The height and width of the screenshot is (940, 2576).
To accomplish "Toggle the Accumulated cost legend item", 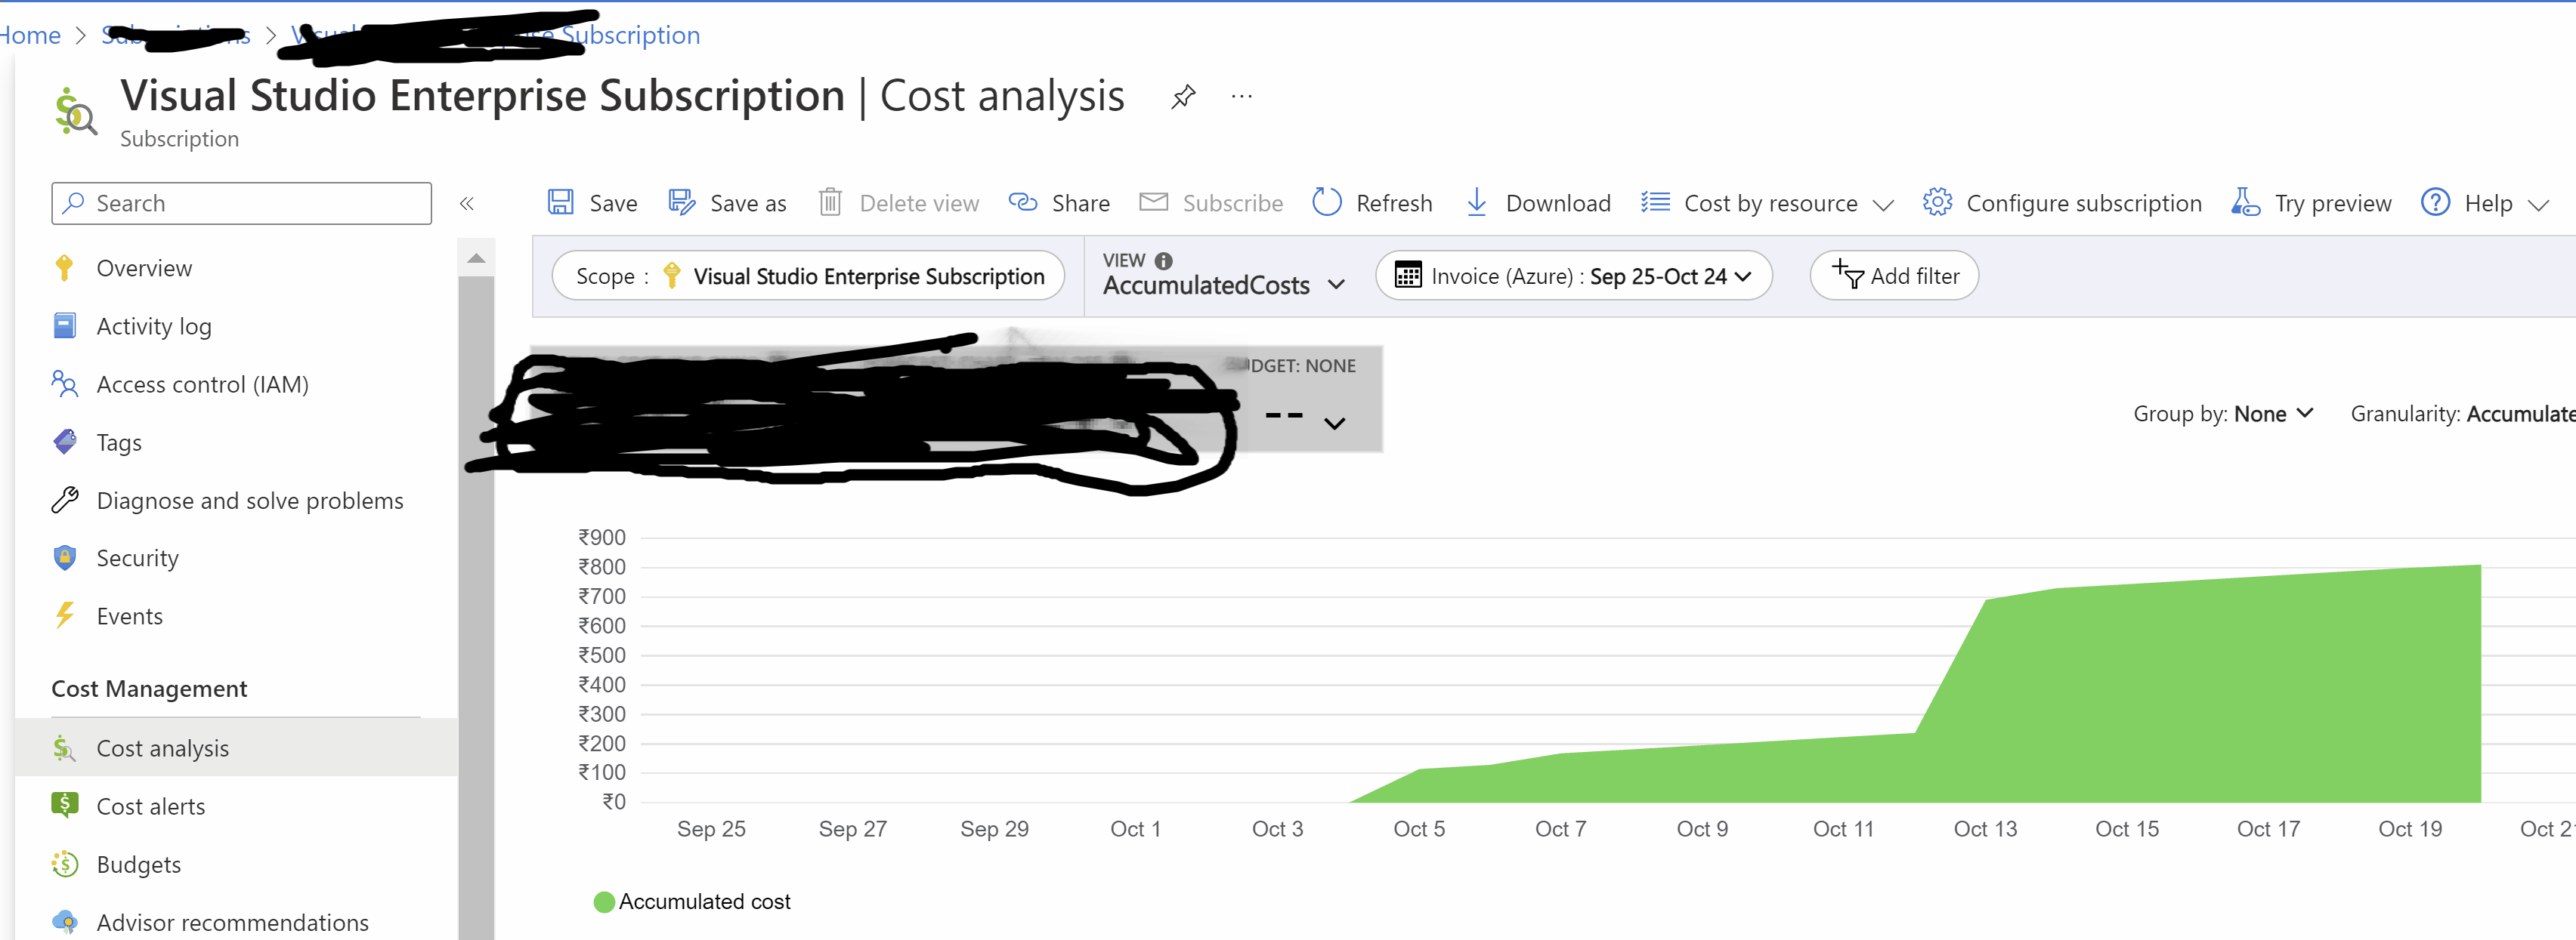I will click(x=692, y=902).
